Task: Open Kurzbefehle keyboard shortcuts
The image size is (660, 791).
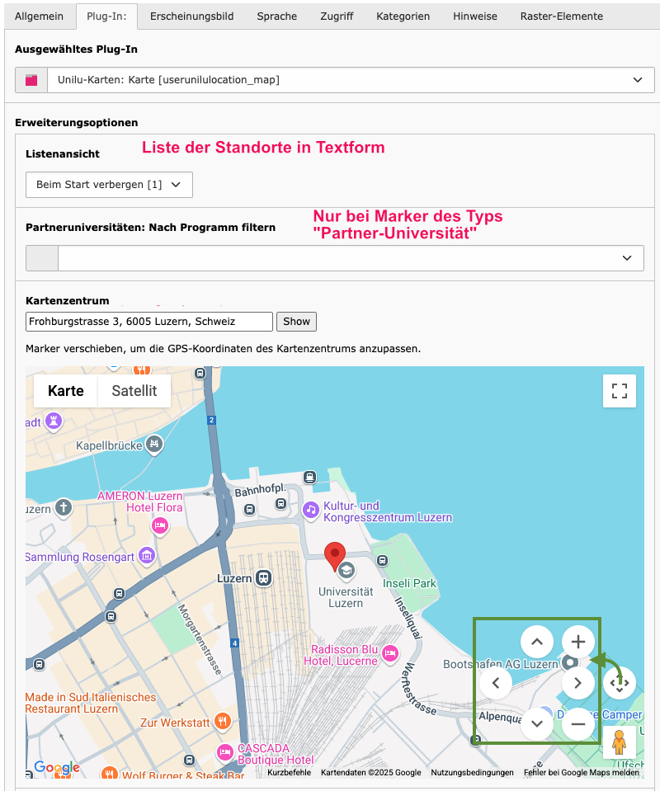Action: click(289, 772)
